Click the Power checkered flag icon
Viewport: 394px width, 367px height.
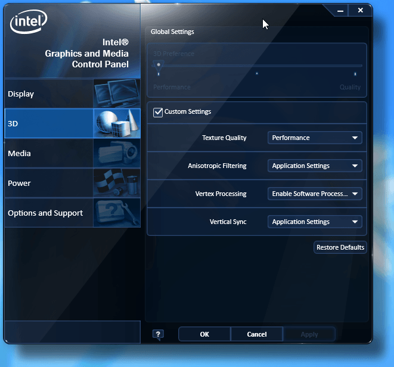tap(117, 183)
